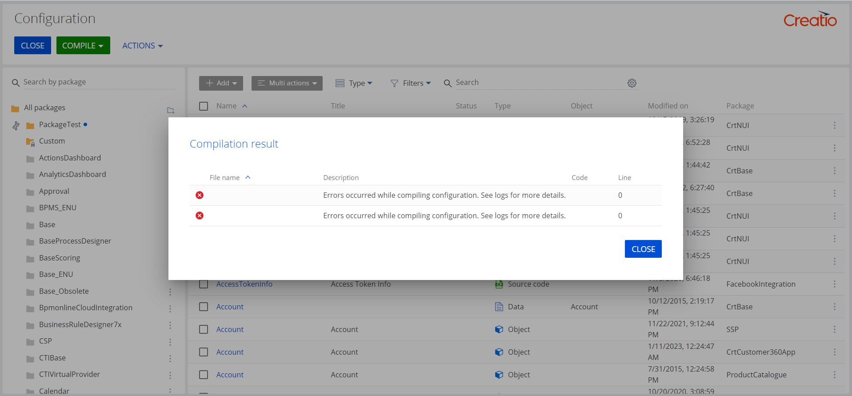Image resolution: width=852 pixels, height=396 pixels.
Task: Click the list settings gear icon
Action: 632,83
